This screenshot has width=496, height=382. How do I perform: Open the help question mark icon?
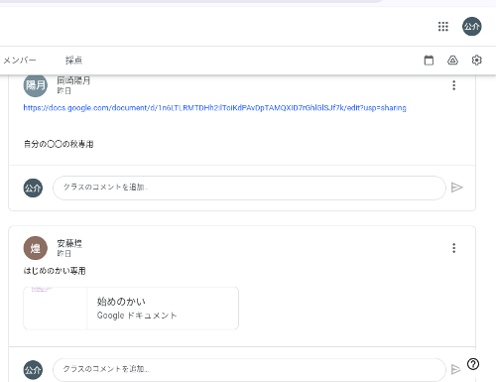(x=473, y=364)
